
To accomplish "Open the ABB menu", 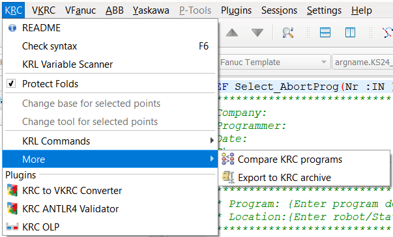I will tap(115, 10).
